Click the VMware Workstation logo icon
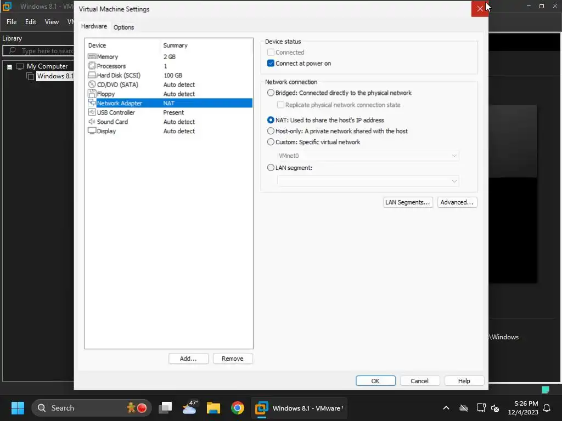The width and height of the screenshot is (562, 421). 7,7
